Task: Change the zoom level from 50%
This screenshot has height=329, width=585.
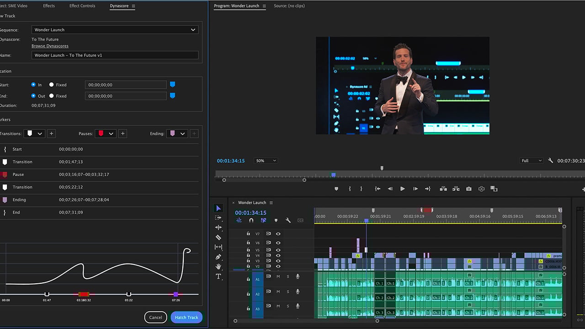Action: [x=266, y=160]
